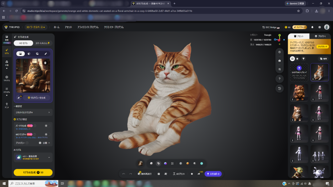Click the 3Dプリント button
333x187 pixels.
(x=179, y=174)
